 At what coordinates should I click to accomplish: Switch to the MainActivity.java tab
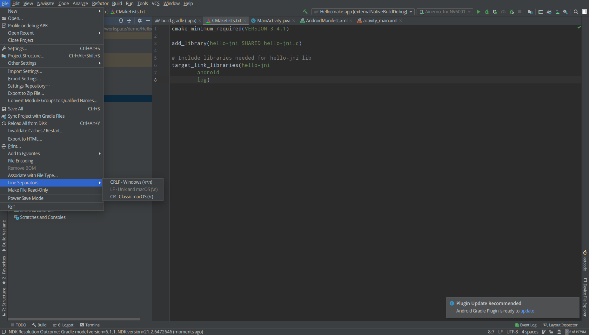point(272,20)
